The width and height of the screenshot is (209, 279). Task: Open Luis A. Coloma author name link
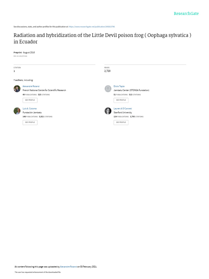tap(29, 109)
